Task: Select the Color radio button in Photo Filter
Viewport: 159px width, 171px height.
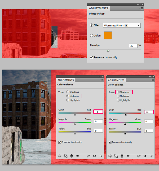Action: point(91,35)
